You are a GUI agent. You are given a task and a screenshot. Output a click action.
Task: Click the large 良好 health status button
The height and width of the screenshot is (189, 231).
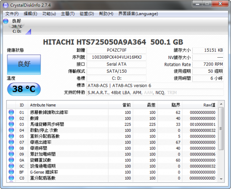coord(24,64)
